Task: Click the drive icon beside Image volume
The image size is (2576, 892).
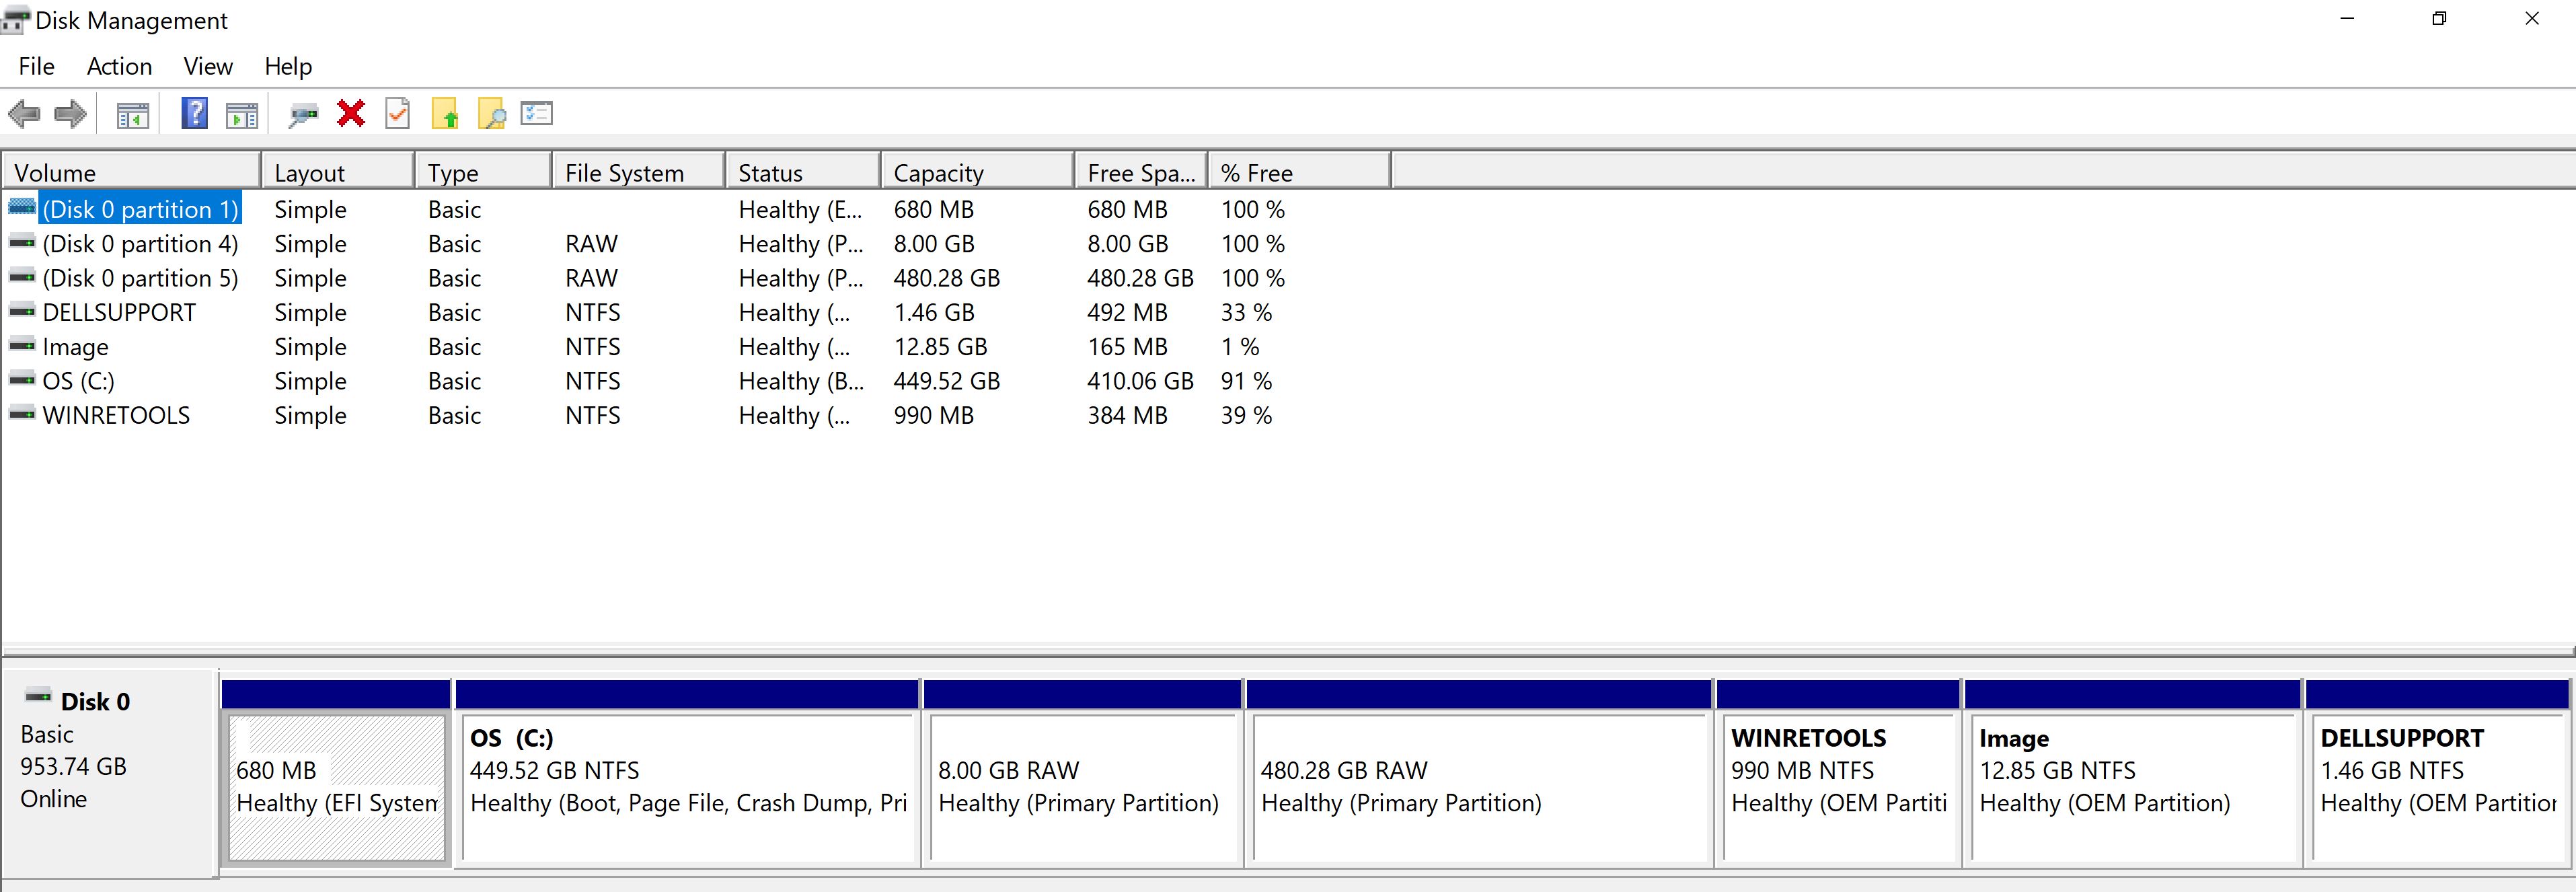Action: [x=22, y=345]
